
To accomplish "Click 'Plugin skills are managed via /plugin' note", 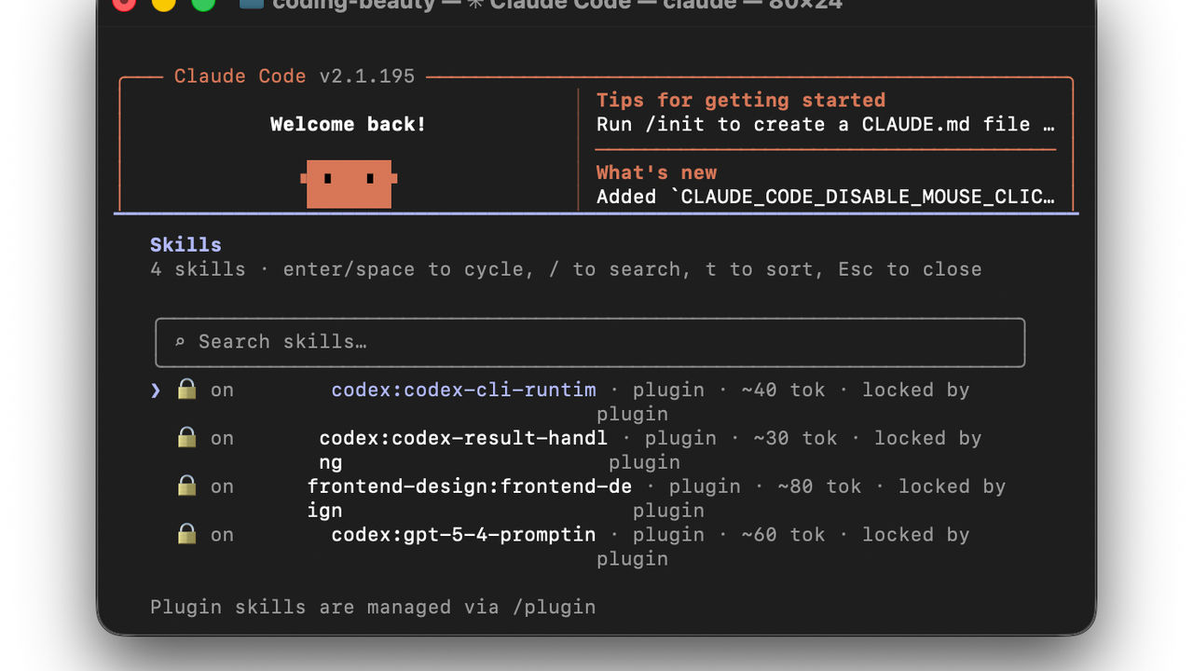I will point(373,607).
